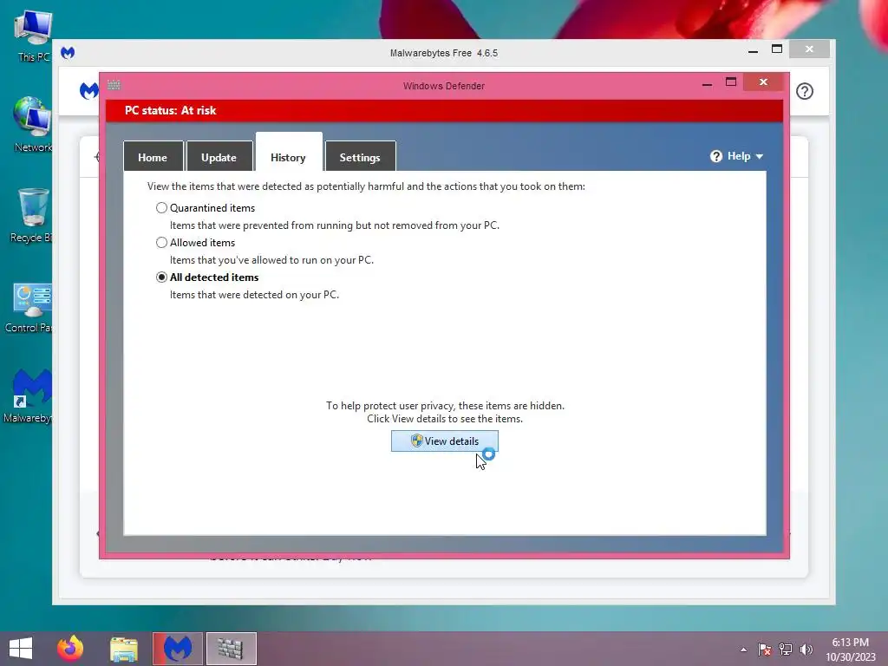Open the Network desktop icon

(33, 125)
